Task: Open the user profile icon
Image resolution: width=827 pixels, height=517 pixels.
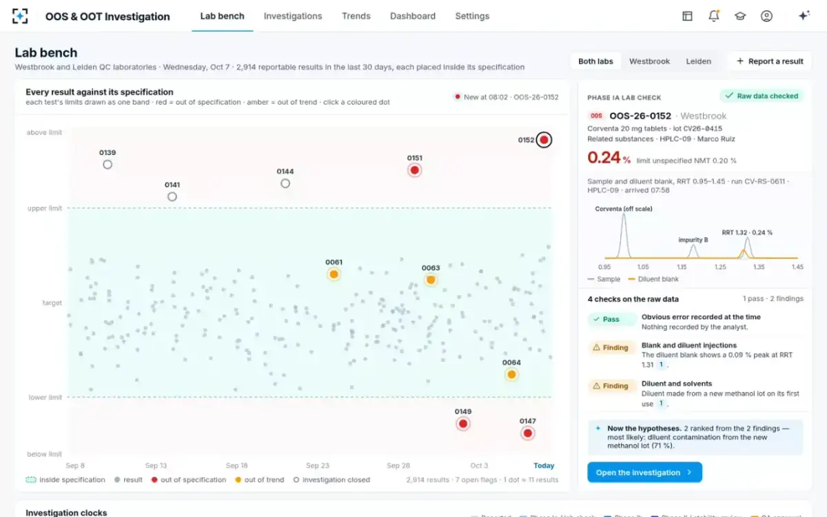Action: tap(766, 16)
